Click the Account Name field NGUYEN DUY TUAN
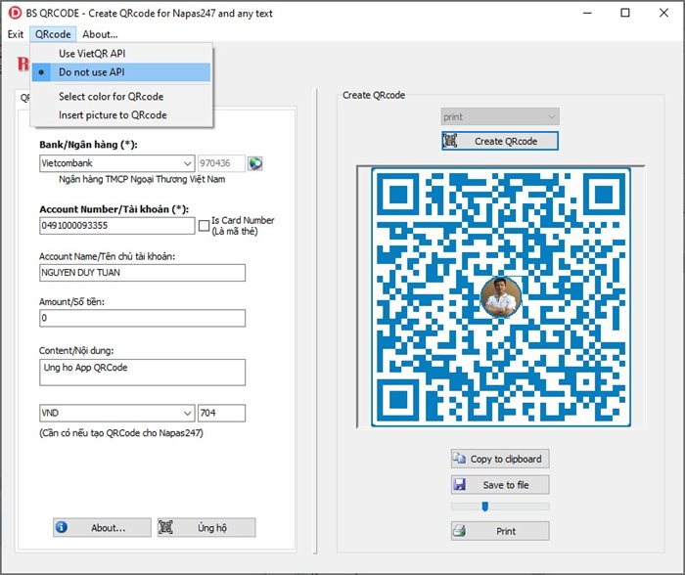Viewport: 685px width, 575px height. (x=143, y=273)
